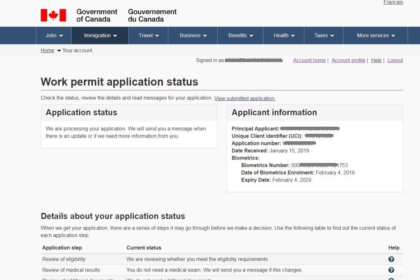Open the Account home link
This screenshot has height=280, width=420.
pos(309,60)
